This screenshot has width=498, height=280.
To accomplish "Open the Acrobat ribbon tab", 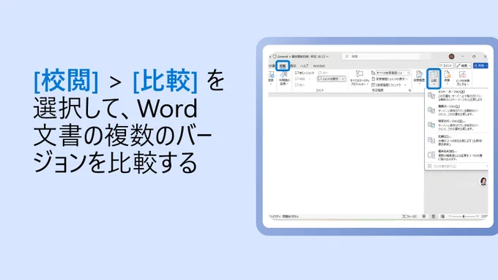I will (319, 66).
